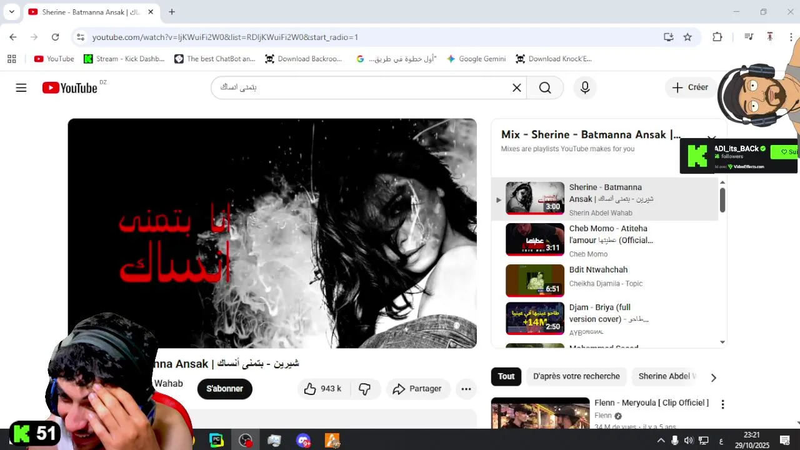Dislike the video with thumbs down

(365, 389)
